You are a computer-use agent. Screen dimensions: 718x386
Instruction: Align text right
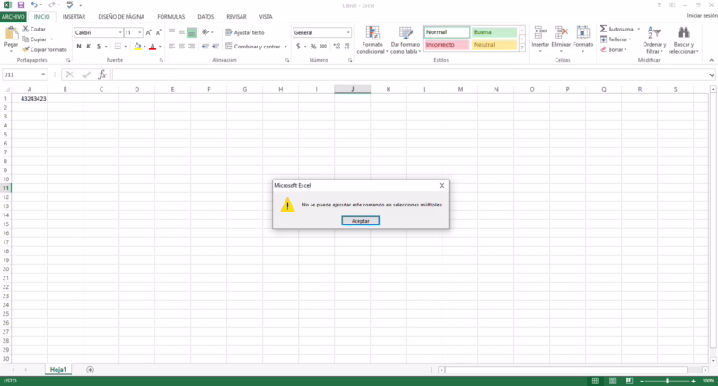coord(192,47)
